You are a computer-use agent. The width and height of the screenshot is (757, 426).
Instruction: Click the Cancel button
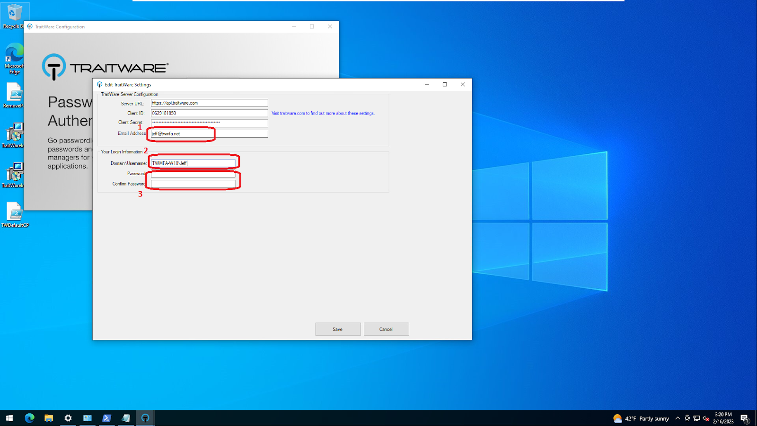(386, 329)
